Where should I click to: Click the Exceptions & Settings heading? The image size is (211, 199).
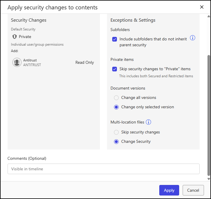click(133, 20)
